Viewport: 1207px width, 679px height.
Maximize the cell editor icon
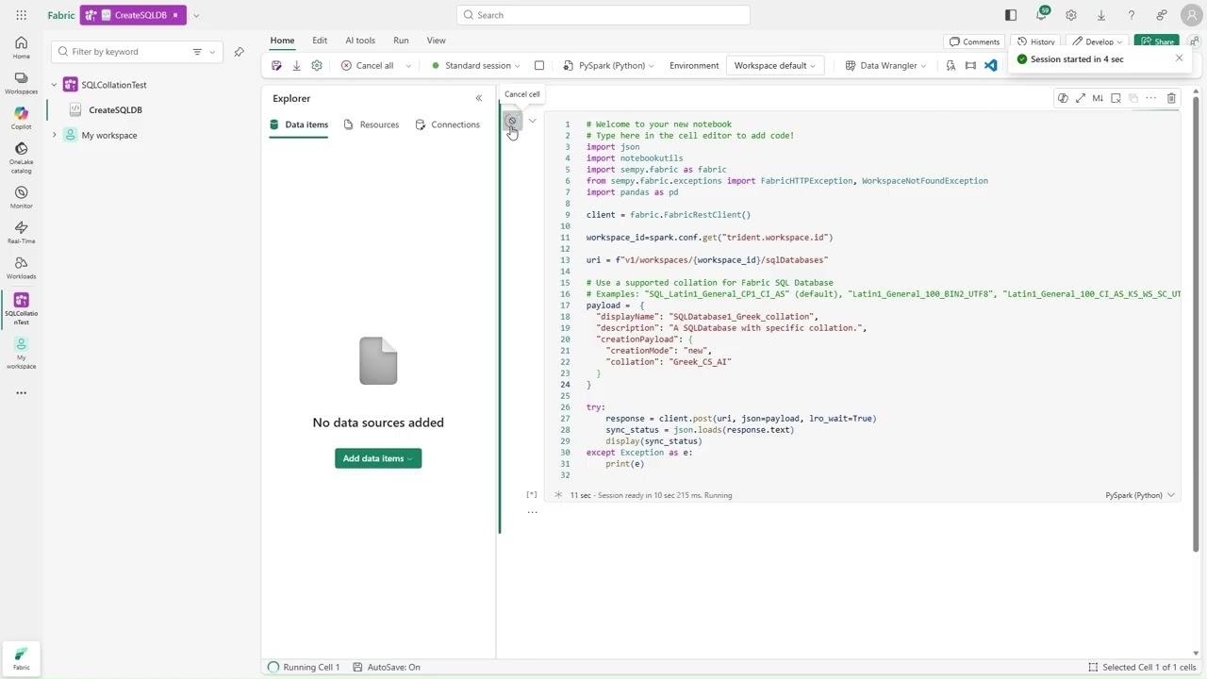click(1081, 98)
